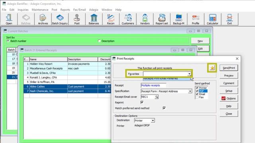The height and width of the screenshot is (143, 255).
Task: Click the Receipt Email cover field REC1
Action: 148,97
